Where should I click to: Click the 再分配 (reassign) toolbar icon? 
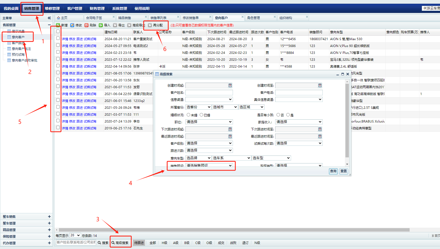(x=150, y=25)
